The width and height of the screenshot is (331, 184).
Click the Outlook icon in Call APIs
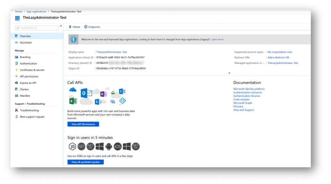(86, 93)
